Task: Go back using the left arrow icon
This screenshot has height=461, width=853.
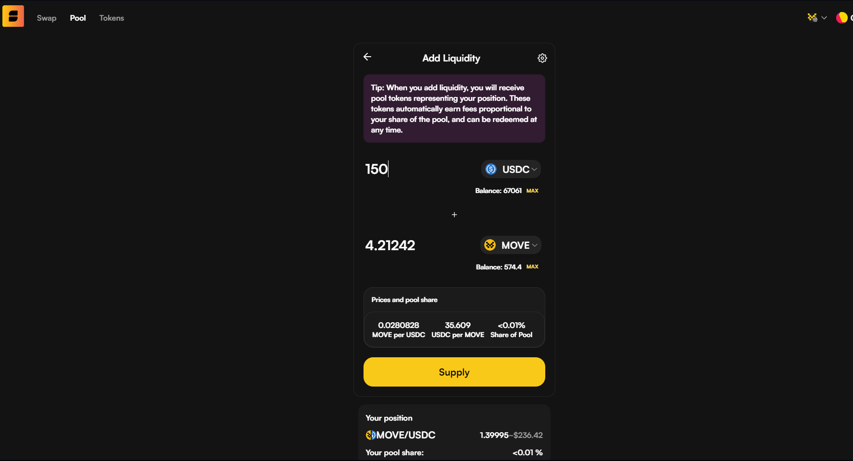Action: point(367,57)
